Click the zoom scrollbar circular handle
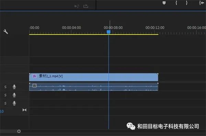Viewport: 206px width, 136px height. (19, 131)
